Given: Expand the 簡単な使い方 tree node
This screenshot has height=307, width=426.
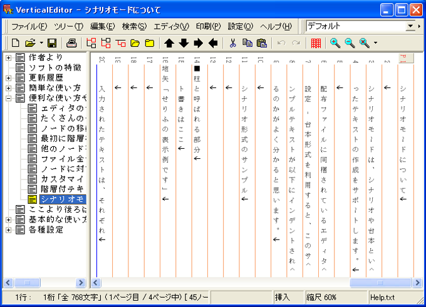Looking at the screenshot, I should (8, 88).
